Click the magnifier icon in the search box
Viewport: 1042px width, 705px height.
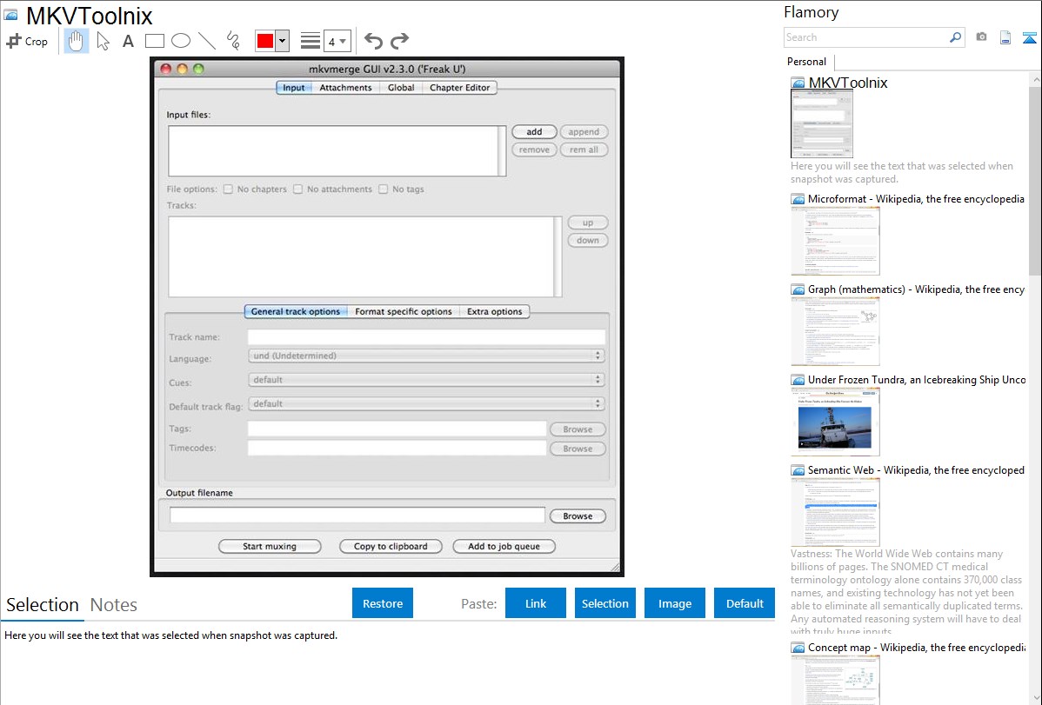pyautogui.click(x=955, y=37)
